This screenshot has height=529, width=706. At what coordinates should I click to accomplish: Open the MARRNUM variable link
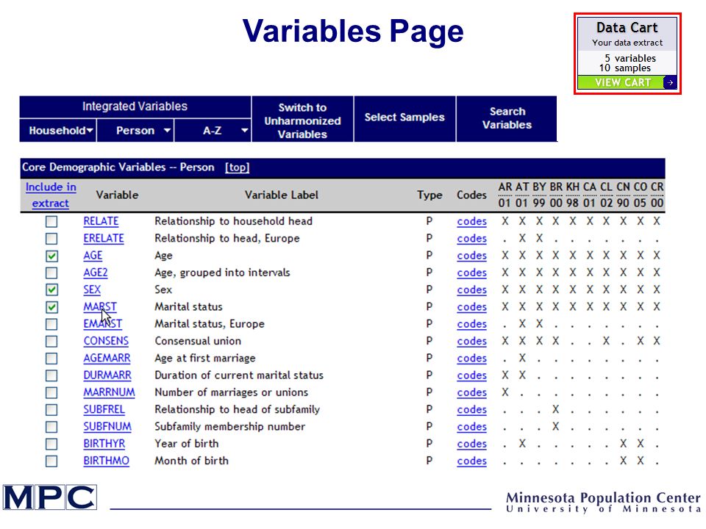(109, 392)
